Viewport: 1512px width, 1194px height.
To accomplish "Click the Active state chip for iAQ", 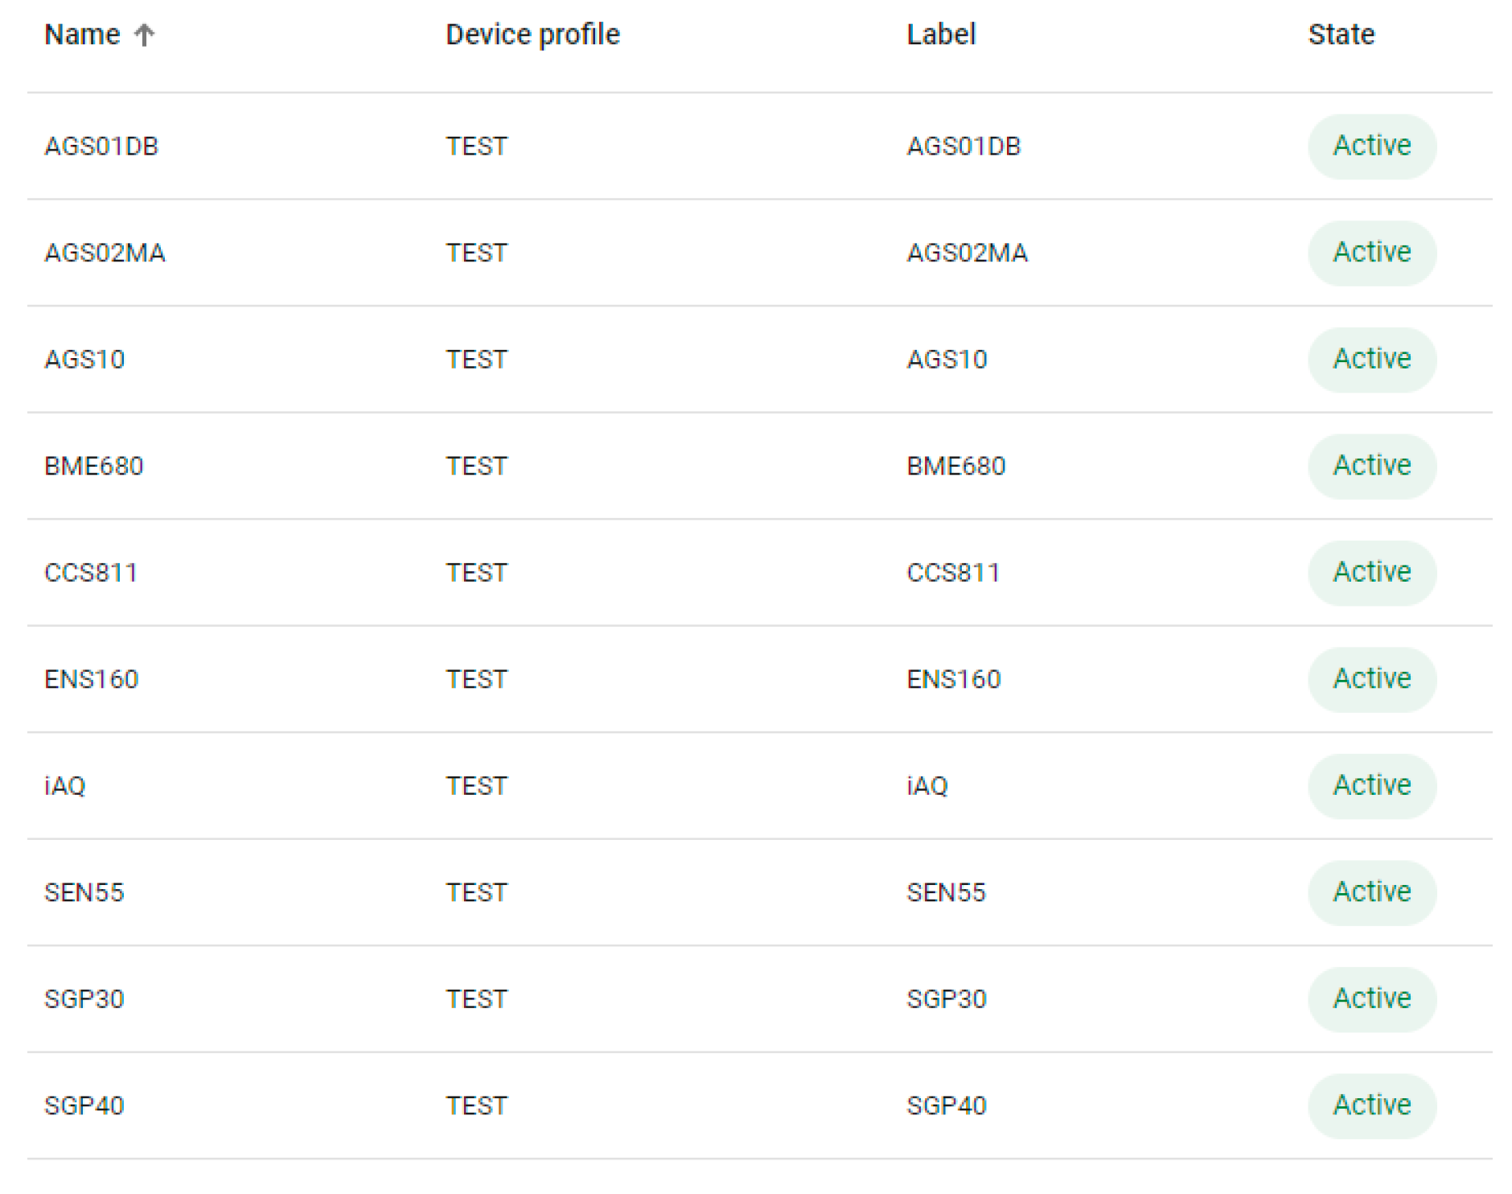I will click(1371, 785).
